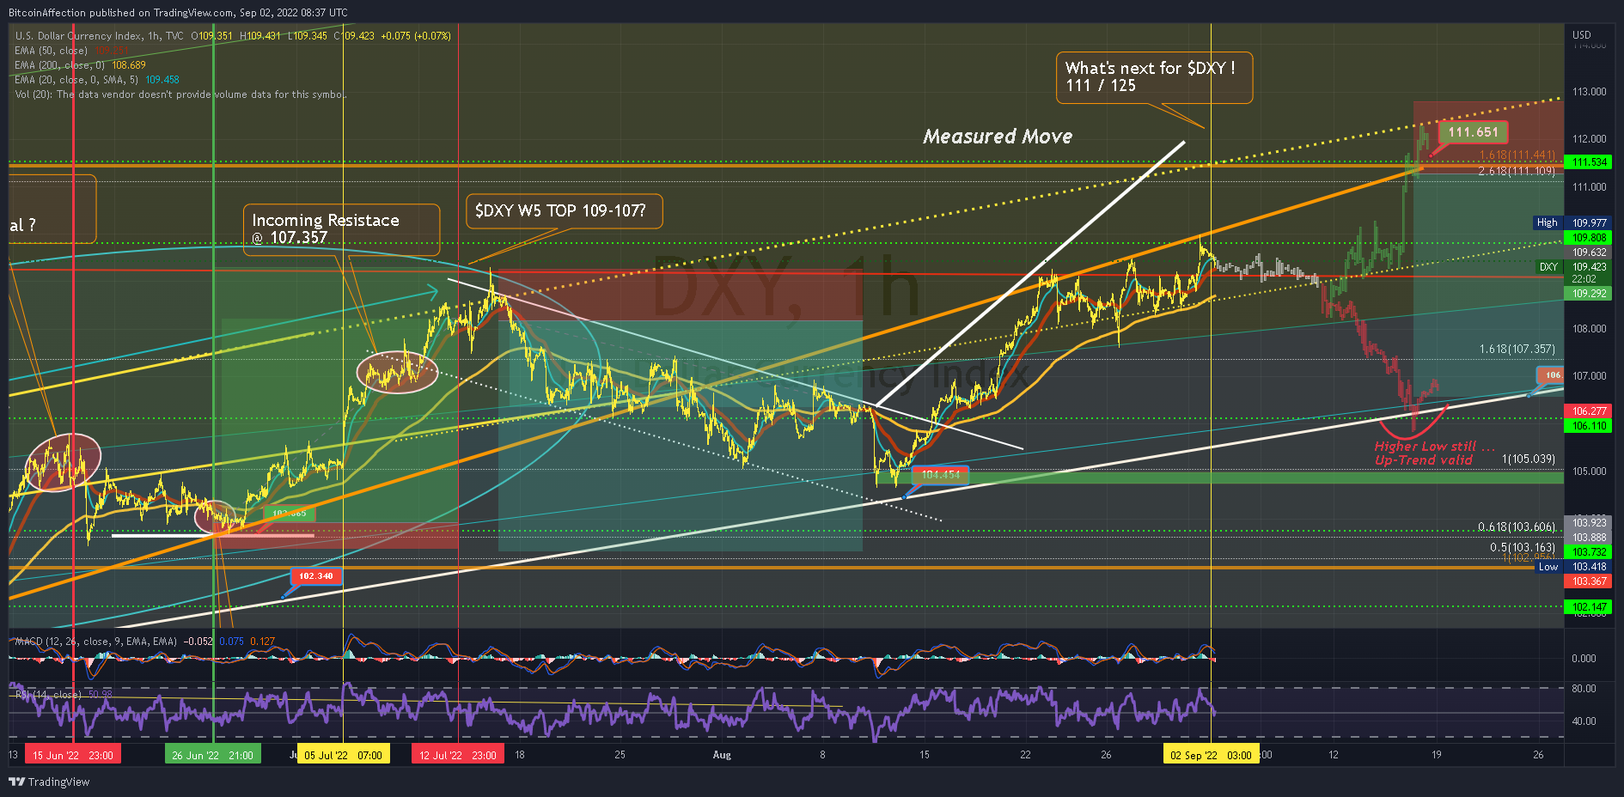Click the TradingView logo at bottom left
1624x797 pixels.
click(49, 782)
